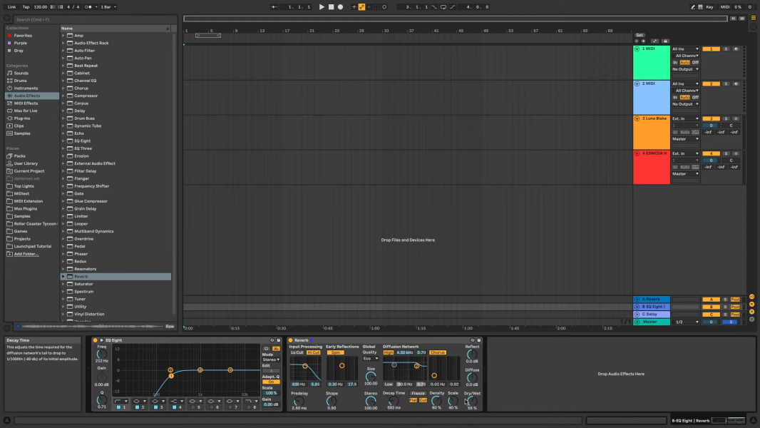
Task: Open the Instruments category icon
Action: click(x=9, y=88)
